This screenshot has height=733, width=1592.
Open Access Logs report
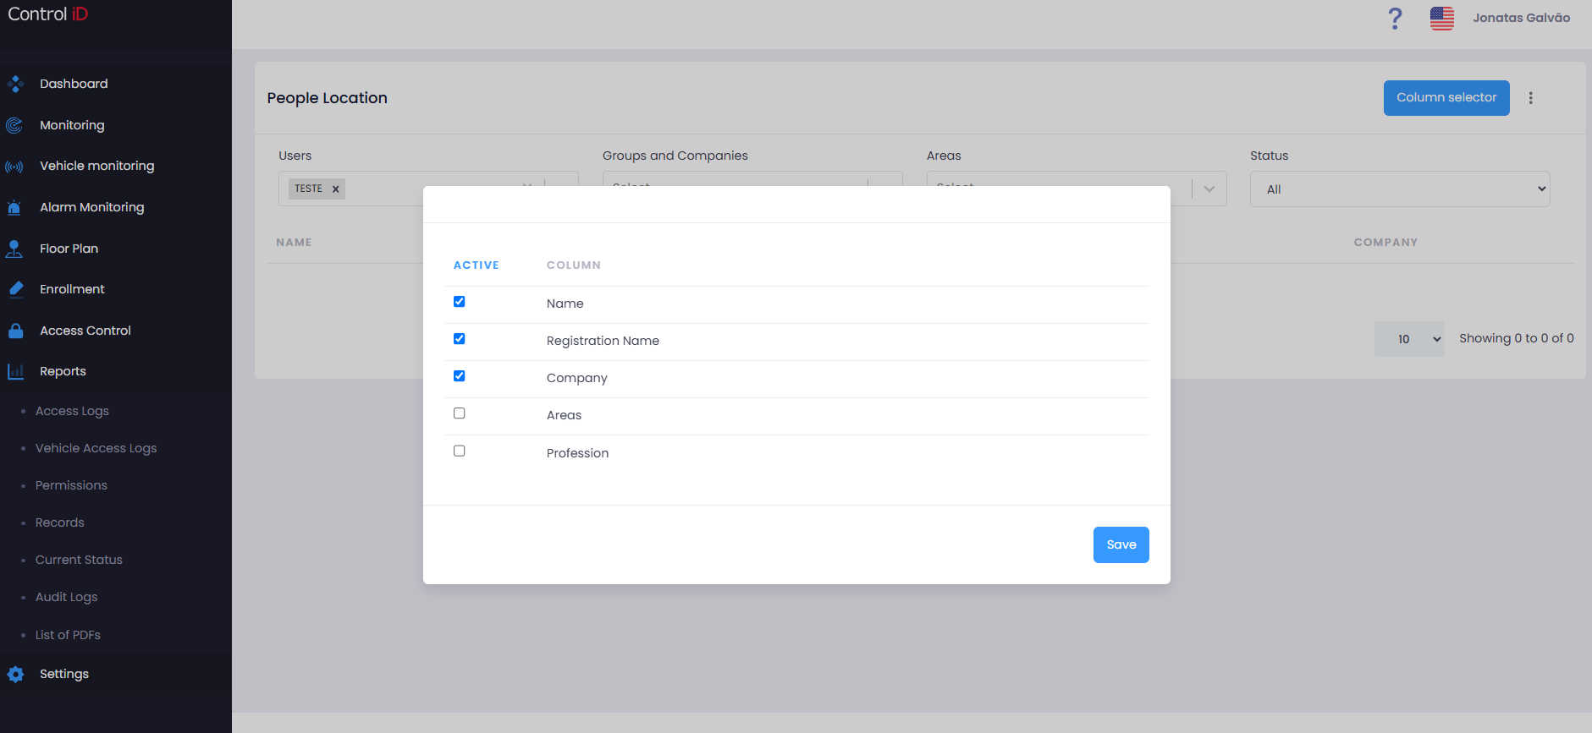pyautogui.click(x=72, y=411)
